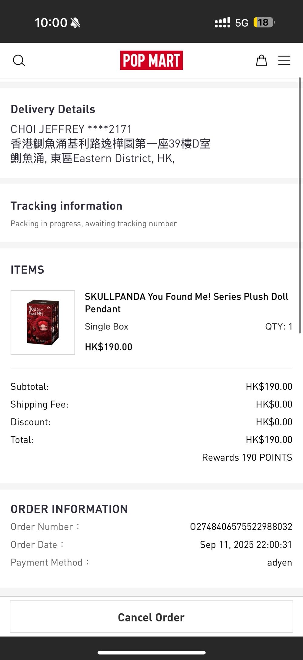Tap the adyen payment method text
This screenshot has height=660, width=303.
tap(279, 563)
